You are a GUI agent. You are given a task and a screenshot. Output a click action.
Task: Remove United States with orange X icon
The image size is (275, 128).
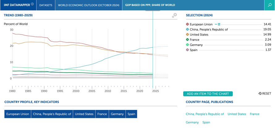[x=188, y=35]
